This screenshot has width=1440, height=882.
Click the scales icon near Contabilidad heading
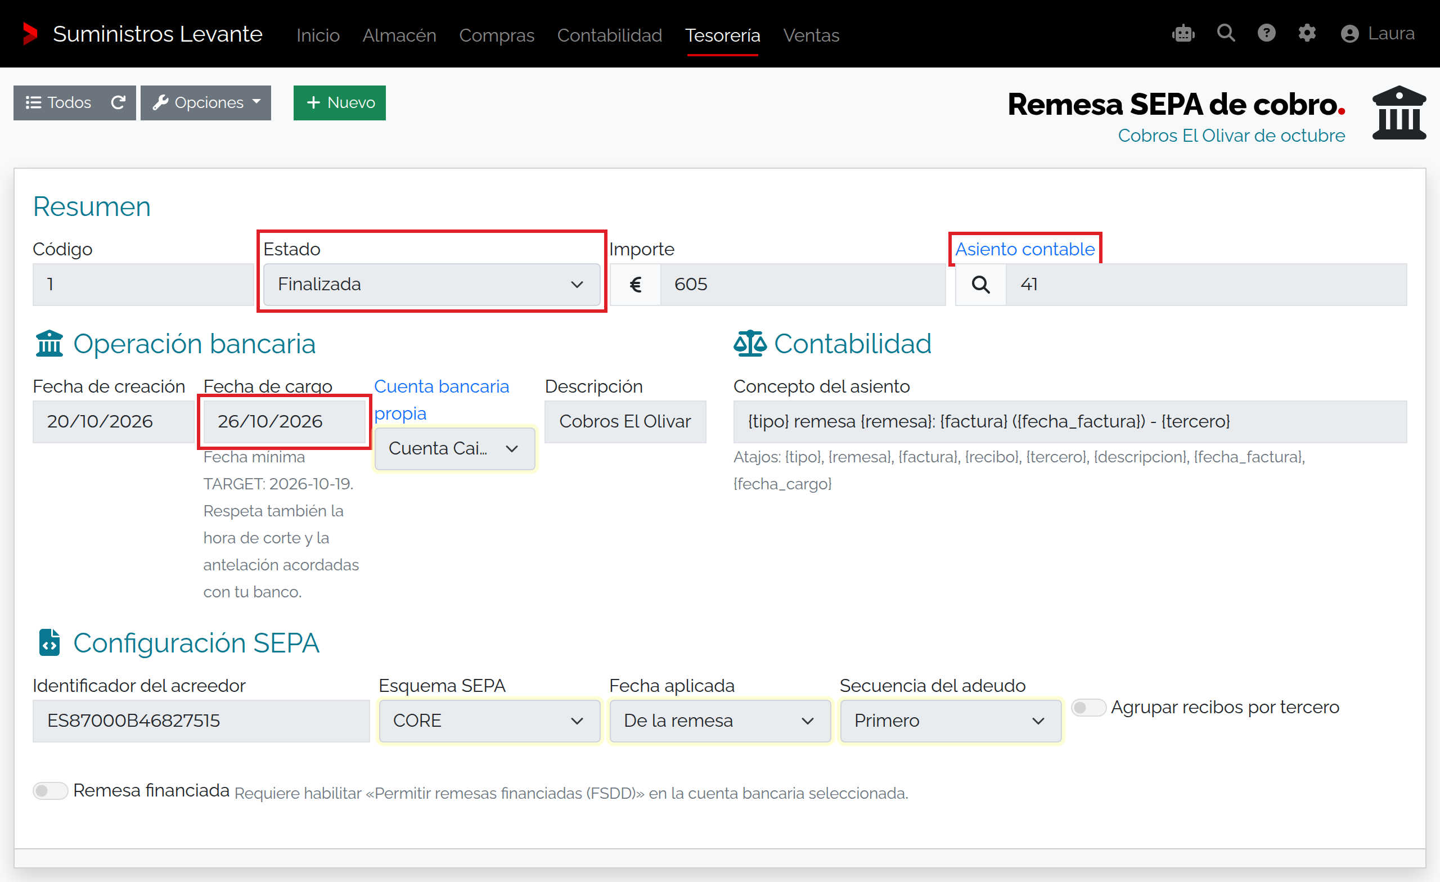click(x=750, y=344)
